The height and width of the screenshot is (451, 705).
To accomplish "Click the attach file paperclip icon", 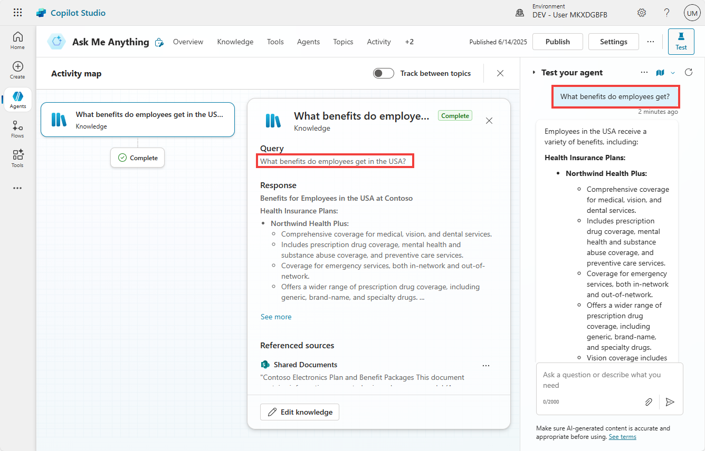I will [649, 402].
